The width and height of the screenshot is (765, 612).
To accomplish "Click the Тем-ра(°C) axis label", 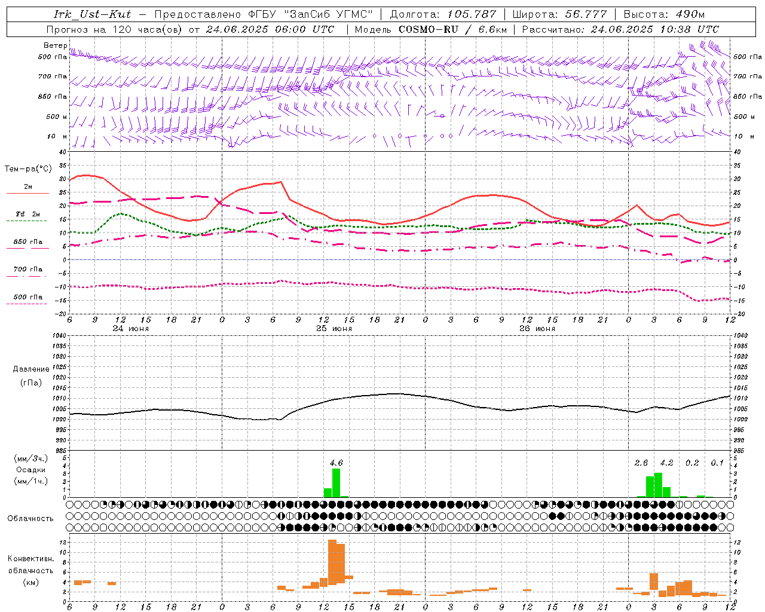I will tap(28, 169).
